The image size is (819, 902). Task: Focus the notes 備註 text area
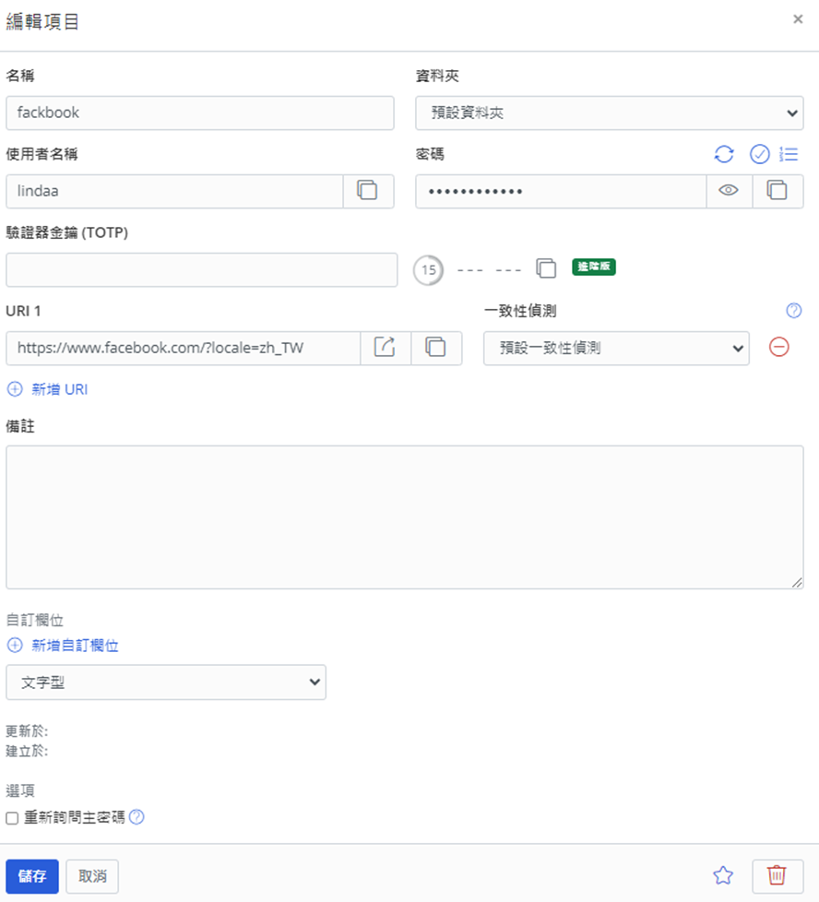[x=404, y=517]
